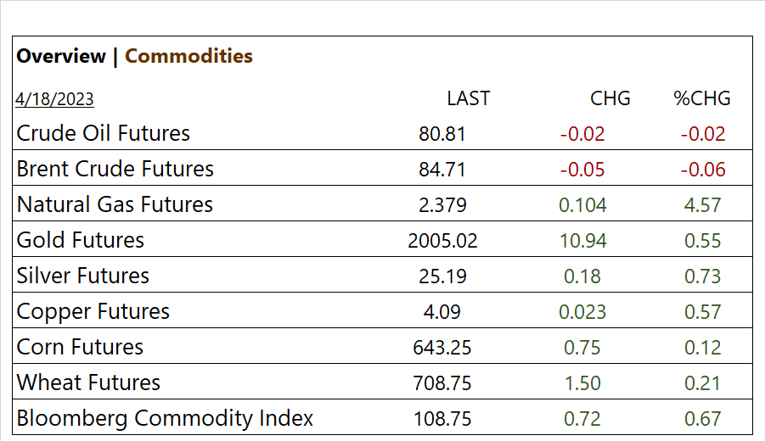Screen dimensions: 765x441
Task: Select Crude Oil last price 80.81
Action: [x=442, y=134]
